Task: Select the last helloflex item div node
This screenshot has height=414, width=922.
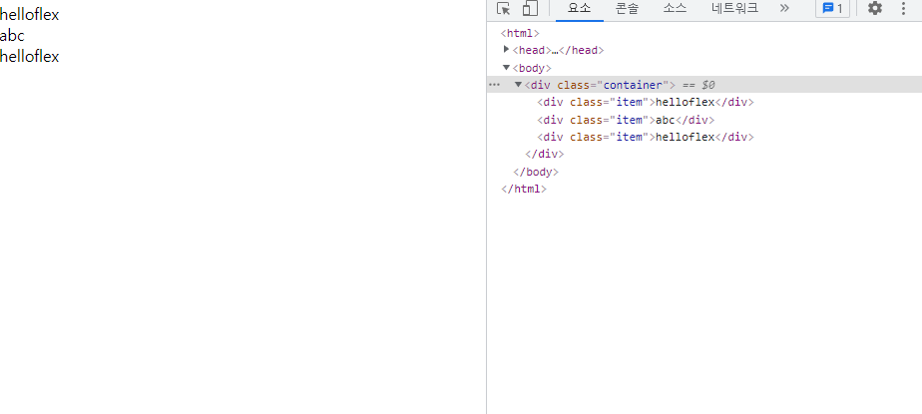Action: (645, 137)
